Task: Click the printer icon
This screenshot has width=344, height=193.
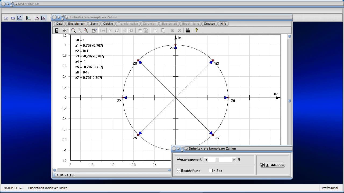Action: [188, 31]
